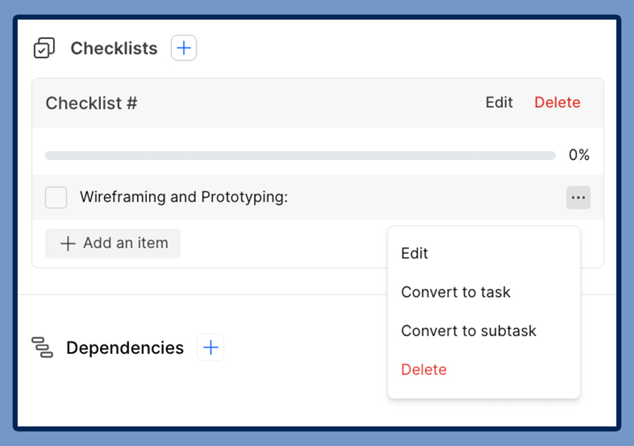The image size is (634, 446).
Task: Open the three-dot menu for Wireframing item
Action: point(578,197)
